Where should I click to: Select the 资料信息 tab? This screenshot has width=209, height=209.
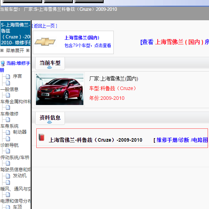coord(50,118)
